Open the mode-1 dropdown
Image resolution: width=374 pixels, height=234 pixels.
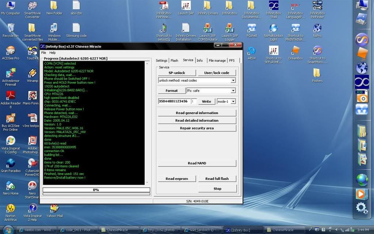point(233,102)
